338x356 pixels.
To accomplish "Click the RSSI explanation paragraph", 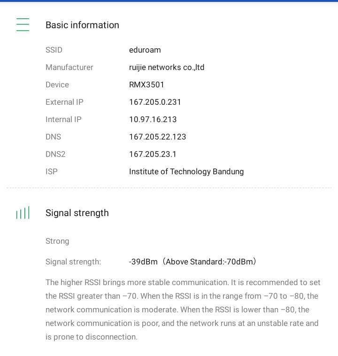I will 183,310.
